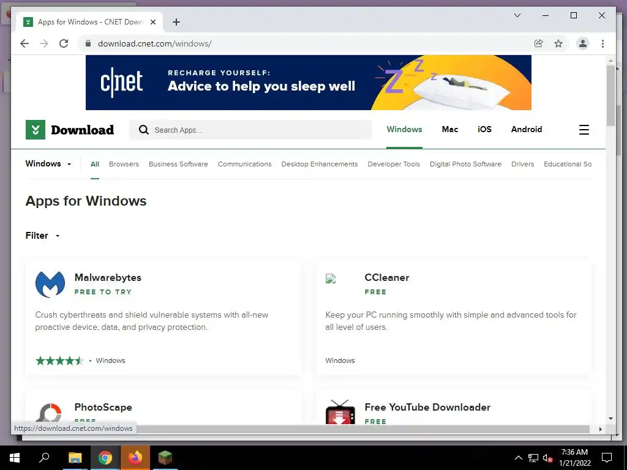Screen dimensions: 627x470
Task: Click the CCleaner title link
Action: [387, 277]
